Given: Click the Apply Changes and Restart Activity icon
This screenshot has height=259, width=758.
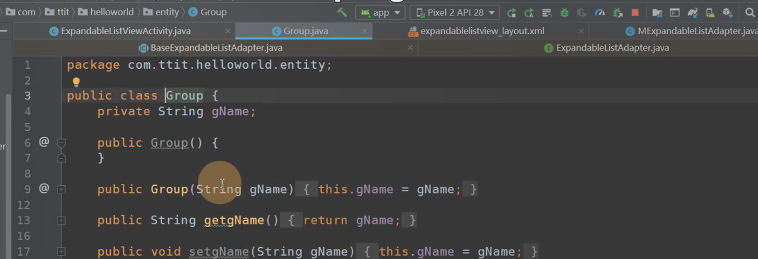Looking at the screenshot, I should 512,12.
